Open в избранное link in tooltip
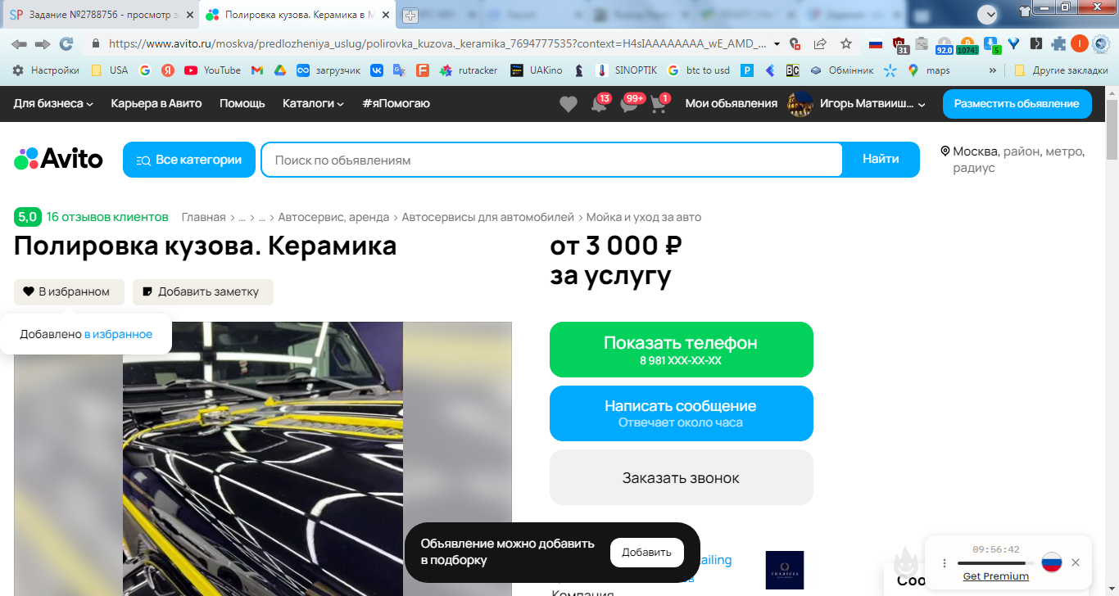Image resolution: width=1119 pixels, height=596 pixels. pyautogui.click(x=118, y=334)
